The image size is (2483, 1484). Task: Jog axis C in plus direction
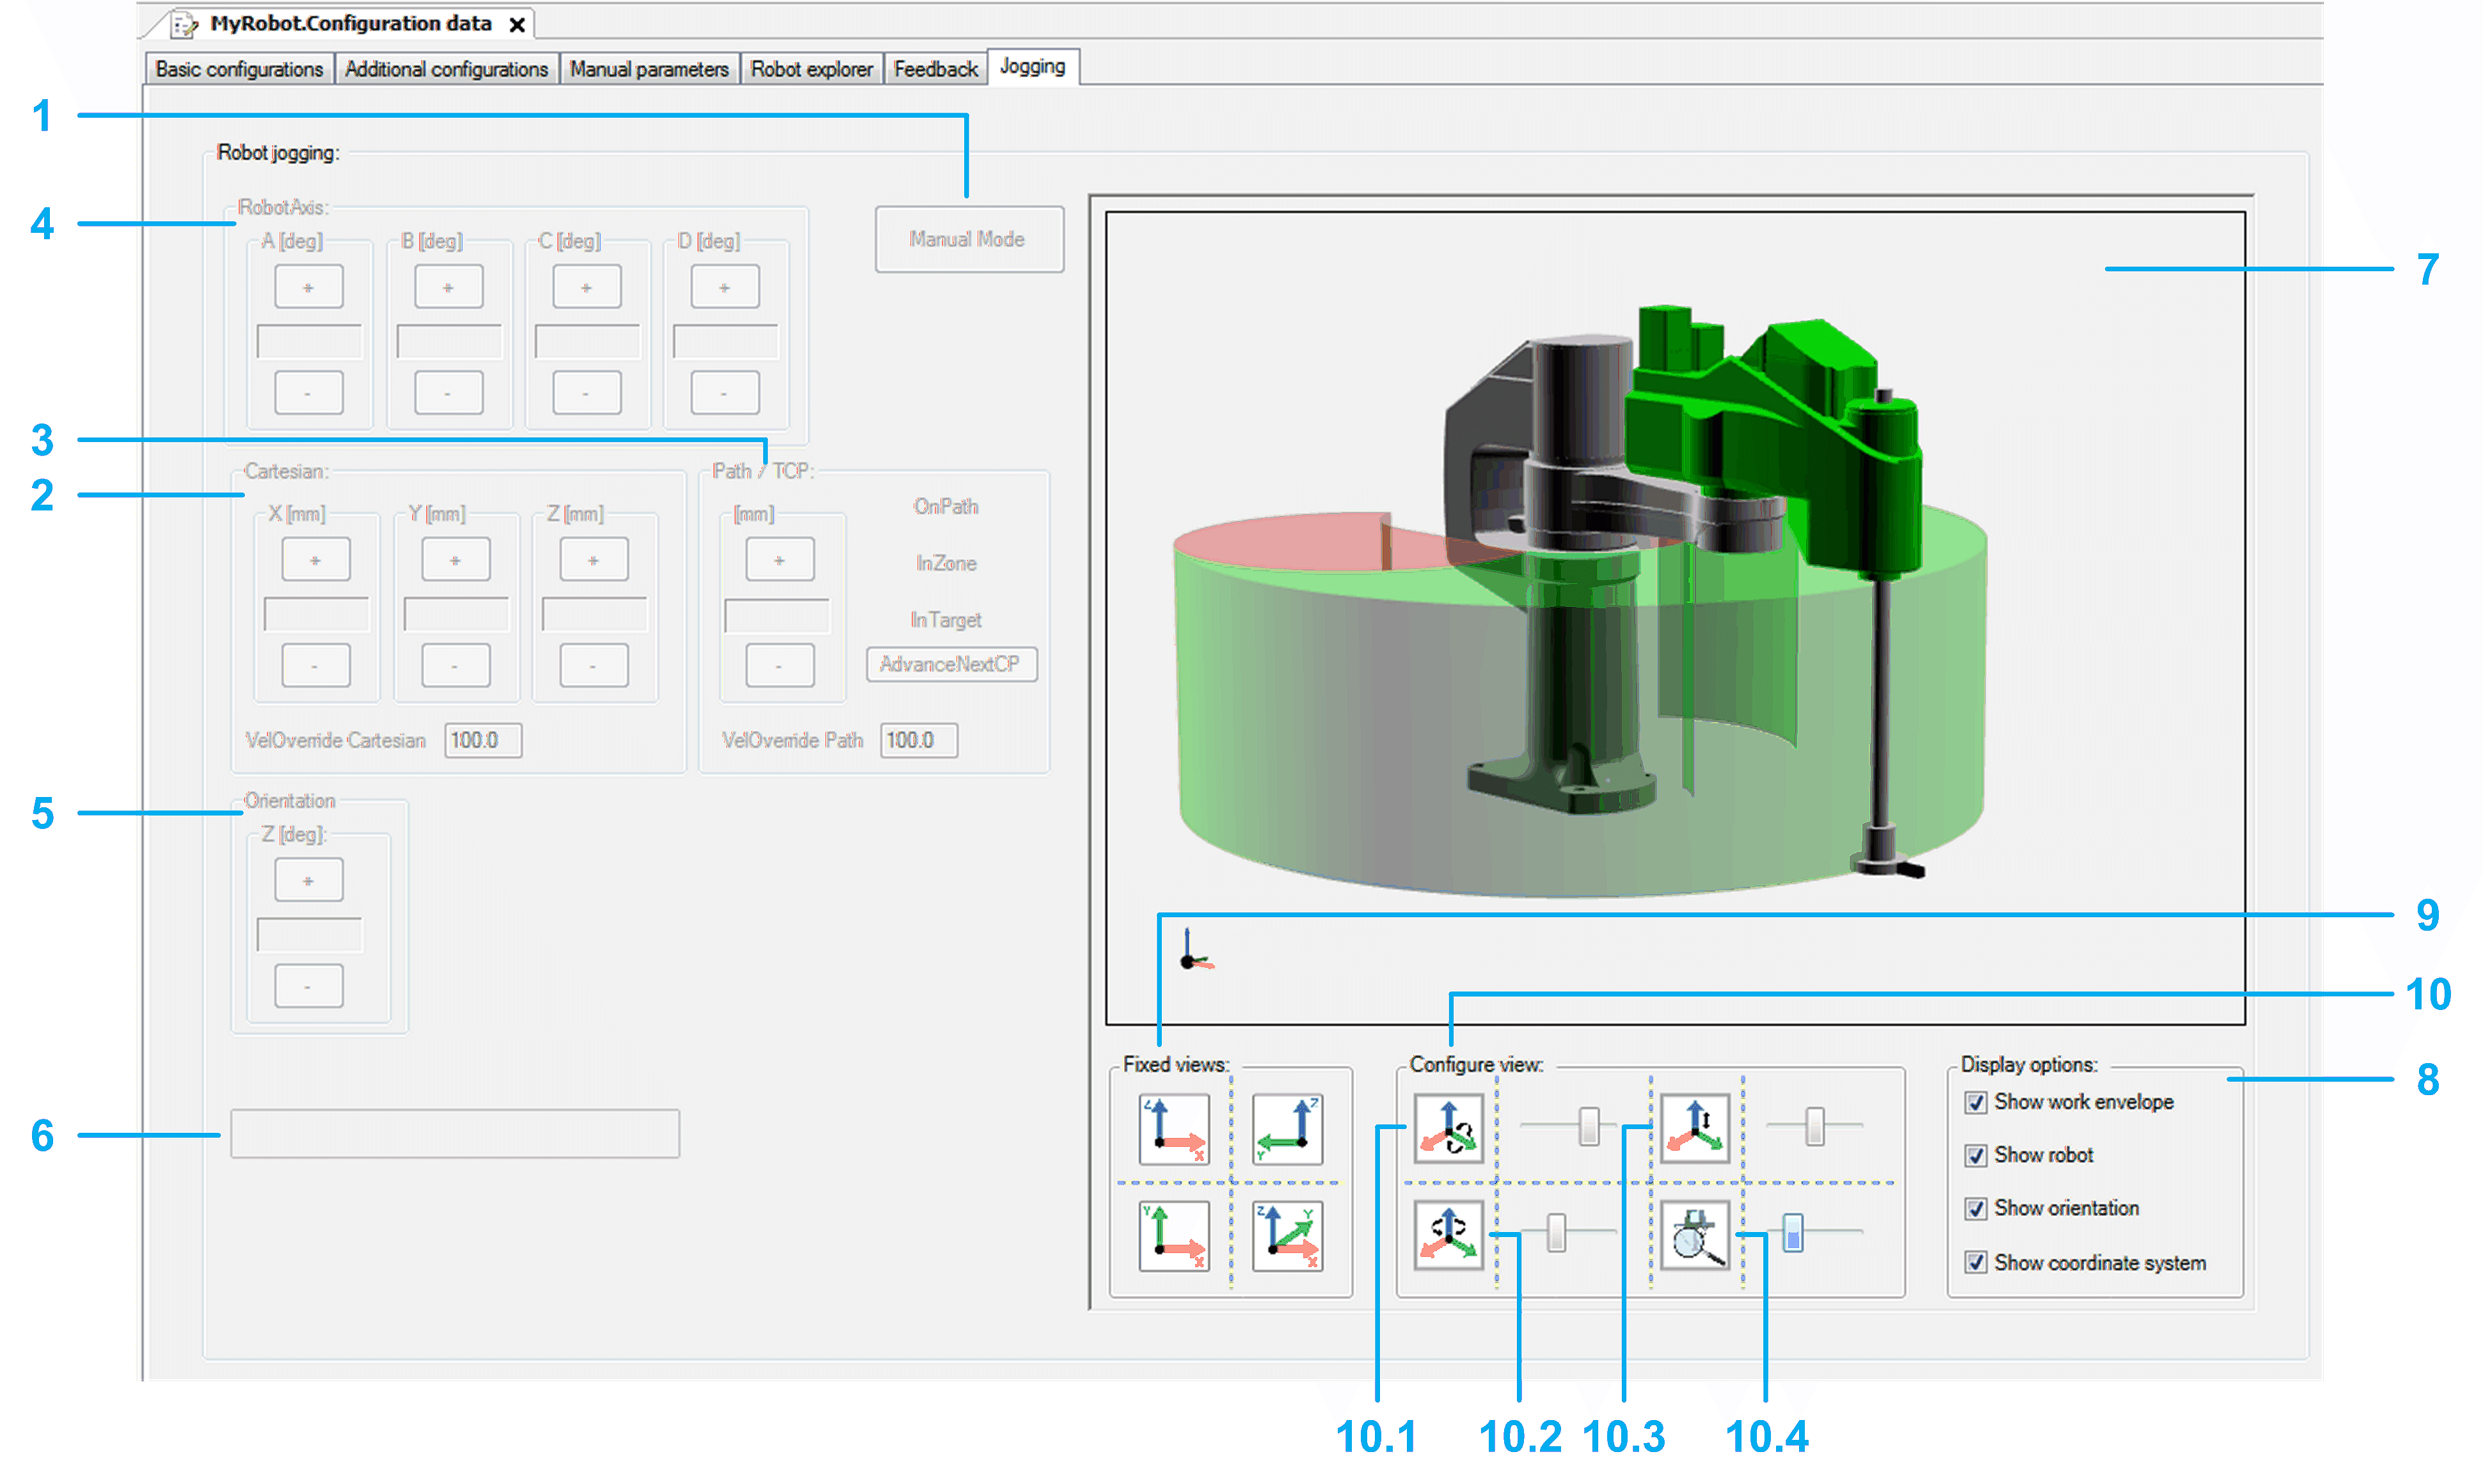pos(587,287)
